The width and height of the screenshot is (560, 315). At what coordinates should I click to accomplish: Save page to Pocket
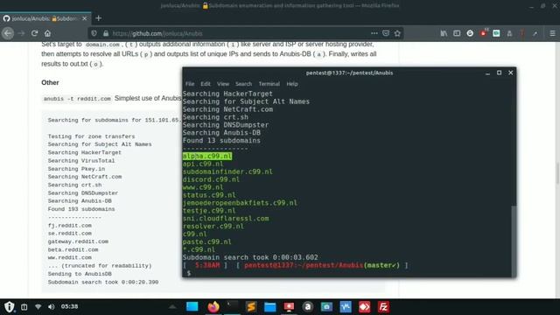386,33
